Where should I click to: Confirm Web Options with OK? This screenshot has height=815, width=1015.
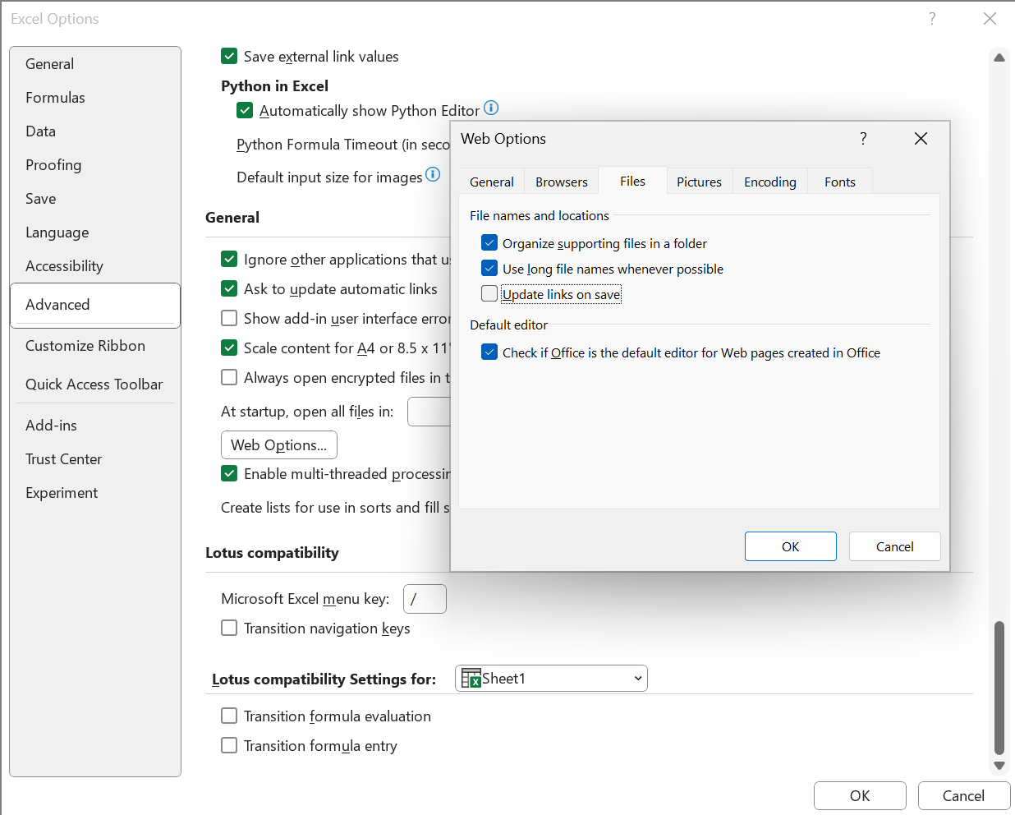coord(790,546)
